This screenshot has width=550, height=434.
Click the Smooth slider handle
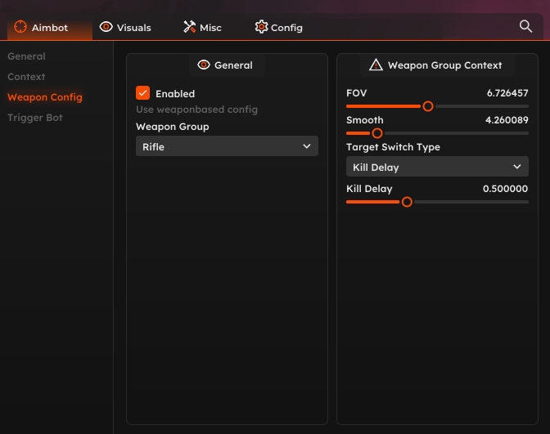(x=377, y=133)
